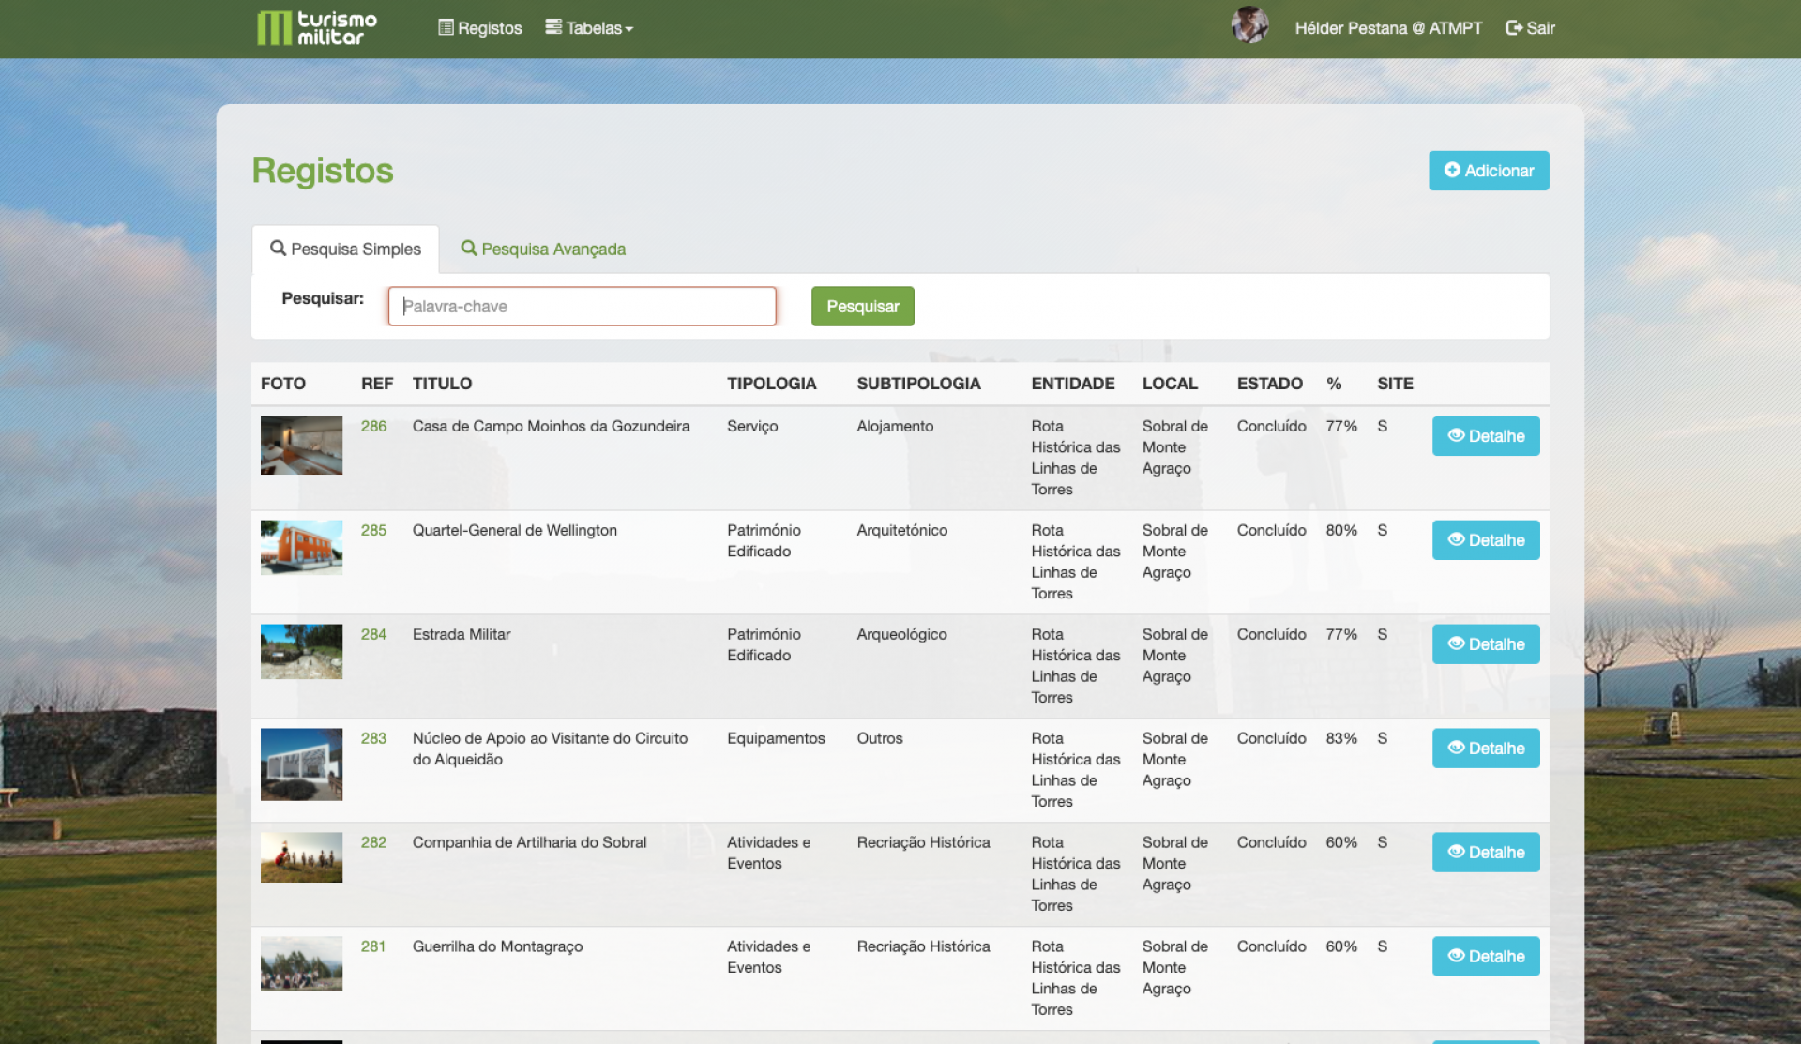
Task: Focus the Palavra-chave search field
Action: coord(582,306)
